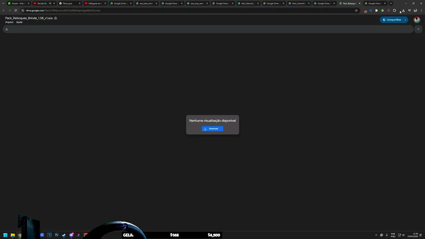Open the pink circle extension icon
Image resolution: width=425 pixels, height=239 pixels.
[x=388, y=11]
